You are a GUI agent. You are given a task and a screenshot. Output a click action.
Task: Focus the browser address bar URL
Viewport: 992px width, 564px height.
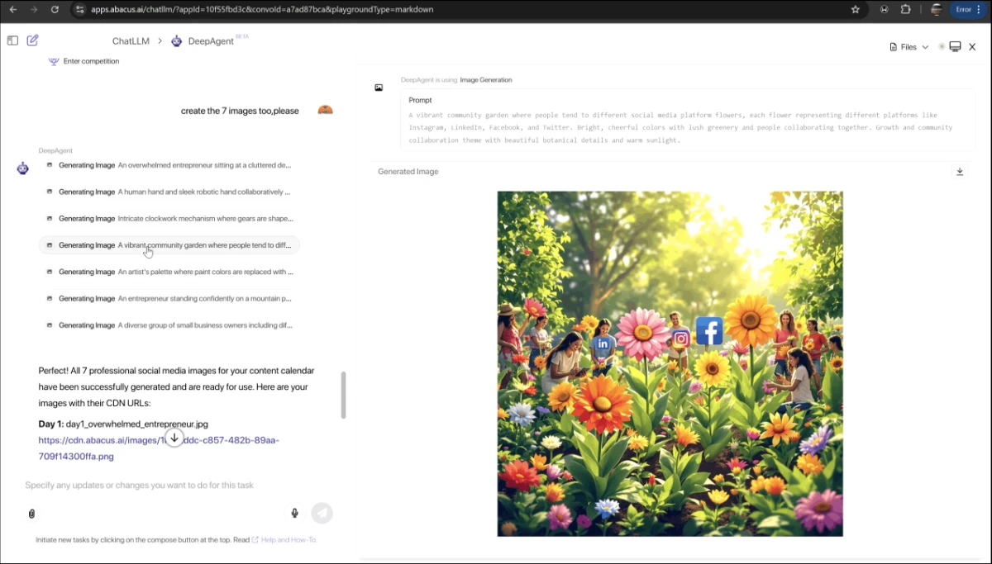[262, 10]
